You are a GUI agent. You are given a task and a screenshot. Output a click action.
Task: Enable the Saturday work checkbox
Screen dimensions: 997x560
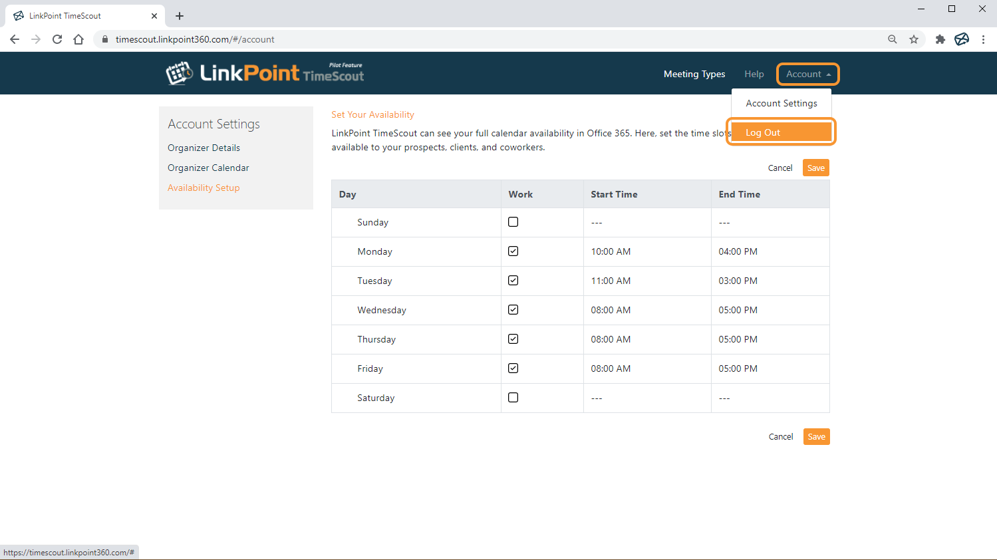(513, 398)
